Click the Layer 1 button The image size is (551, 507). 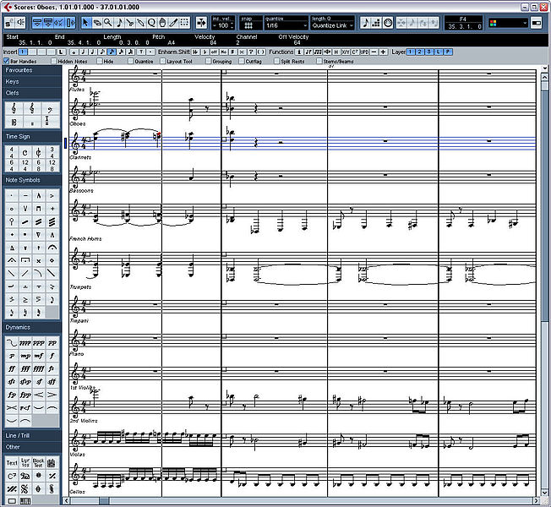coord(411,52)
